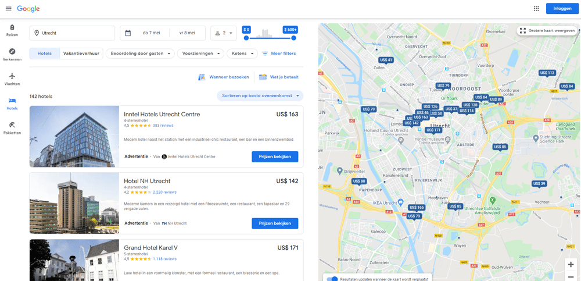Click Prijzen bekijken for Inntel Hotels

(275, 156)
